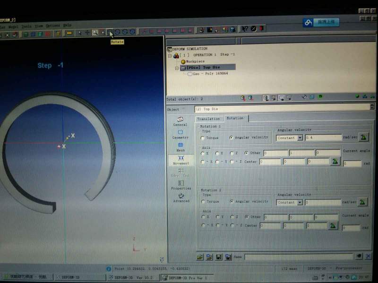378x283 pixels.
Task: Define Rotation 2 angular velocity function
Action: click(x=362, y=202)
